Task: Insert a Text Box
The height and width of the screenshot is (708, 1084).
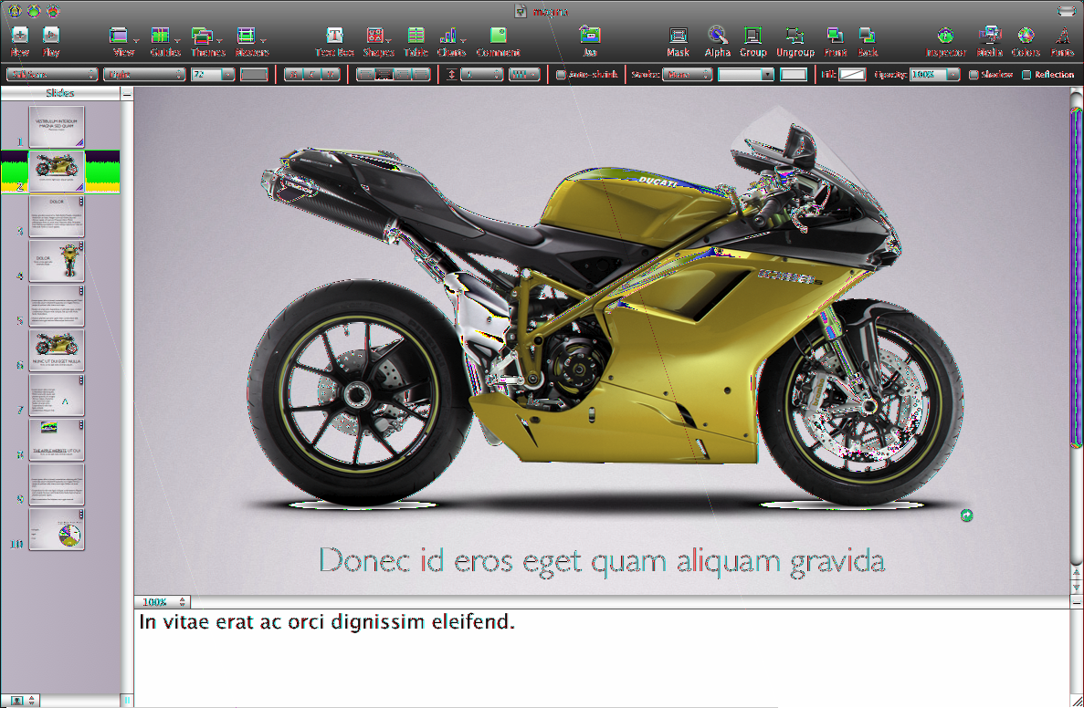Action: point(334,41)
